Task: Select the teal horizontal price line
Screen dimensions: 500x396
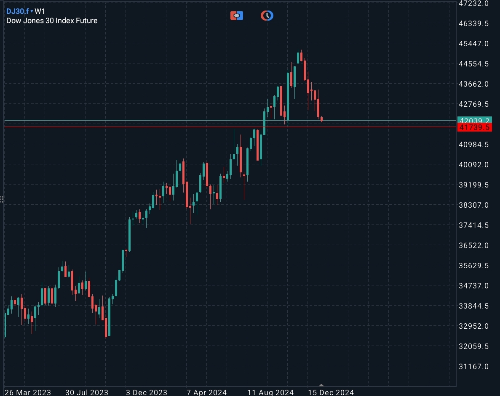Action: [230, 121]
